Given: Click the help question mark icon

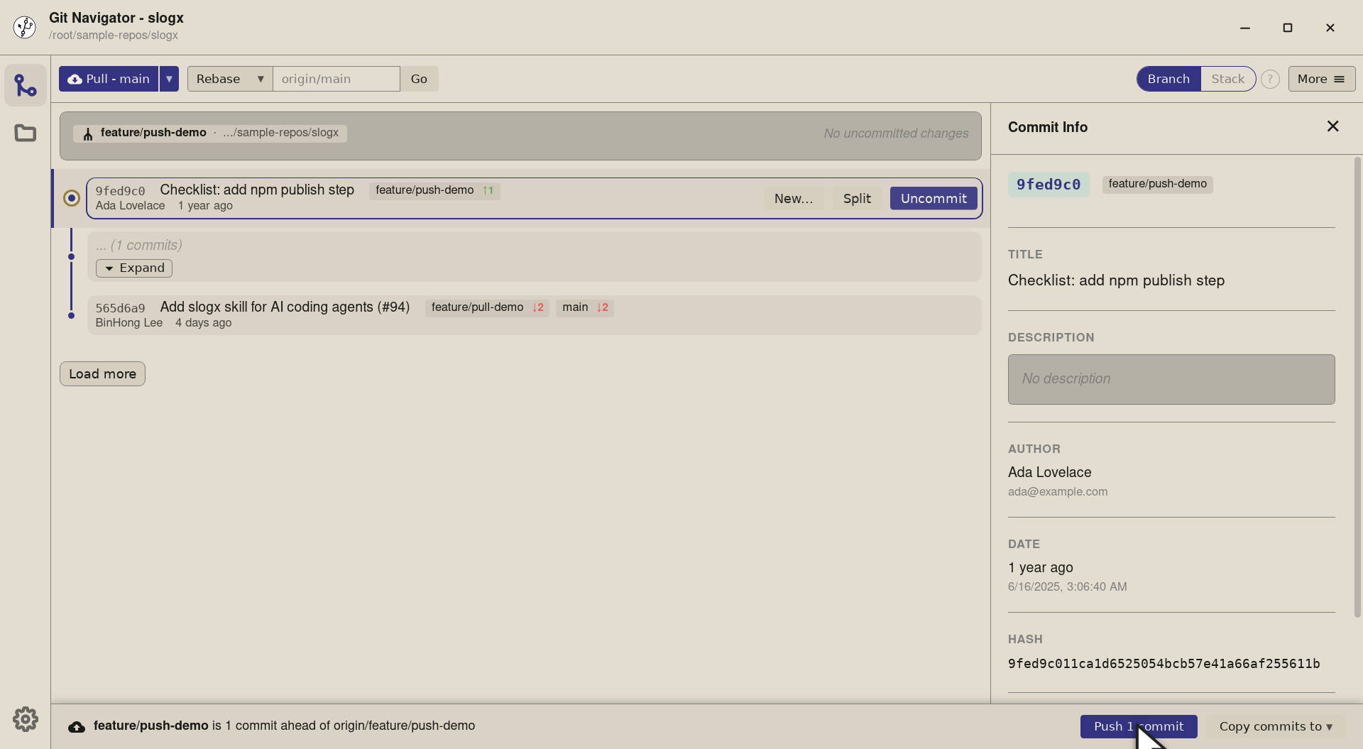Looking at the screenshot, I should click(x=1270, y=79).
